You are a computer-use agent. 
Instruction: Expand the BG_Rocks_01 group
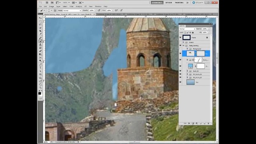(187, 74)
